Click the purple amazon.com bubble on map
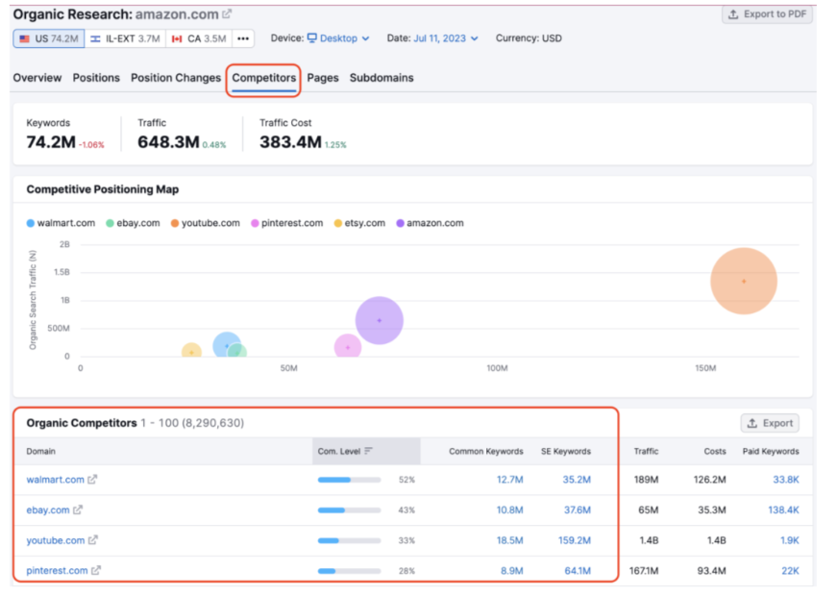Screen dimensions: 837x596 [x=379, y=320]
